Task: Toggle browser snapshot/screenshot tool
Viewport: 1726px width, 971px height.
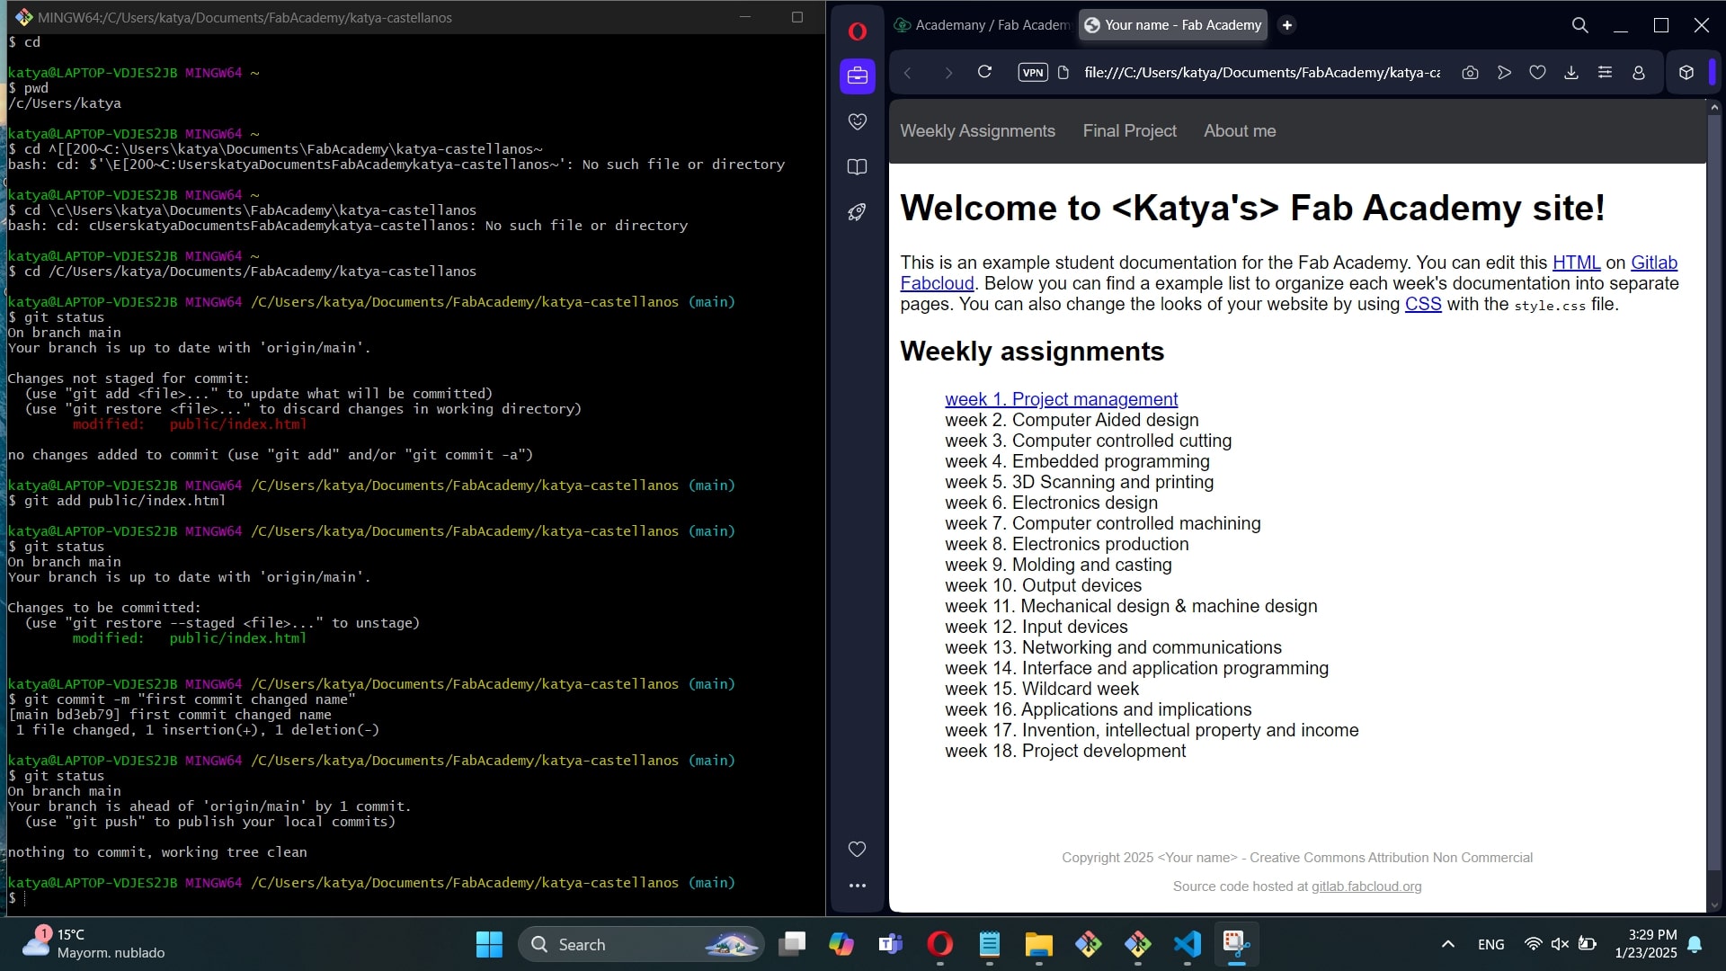Action: 1474,74
